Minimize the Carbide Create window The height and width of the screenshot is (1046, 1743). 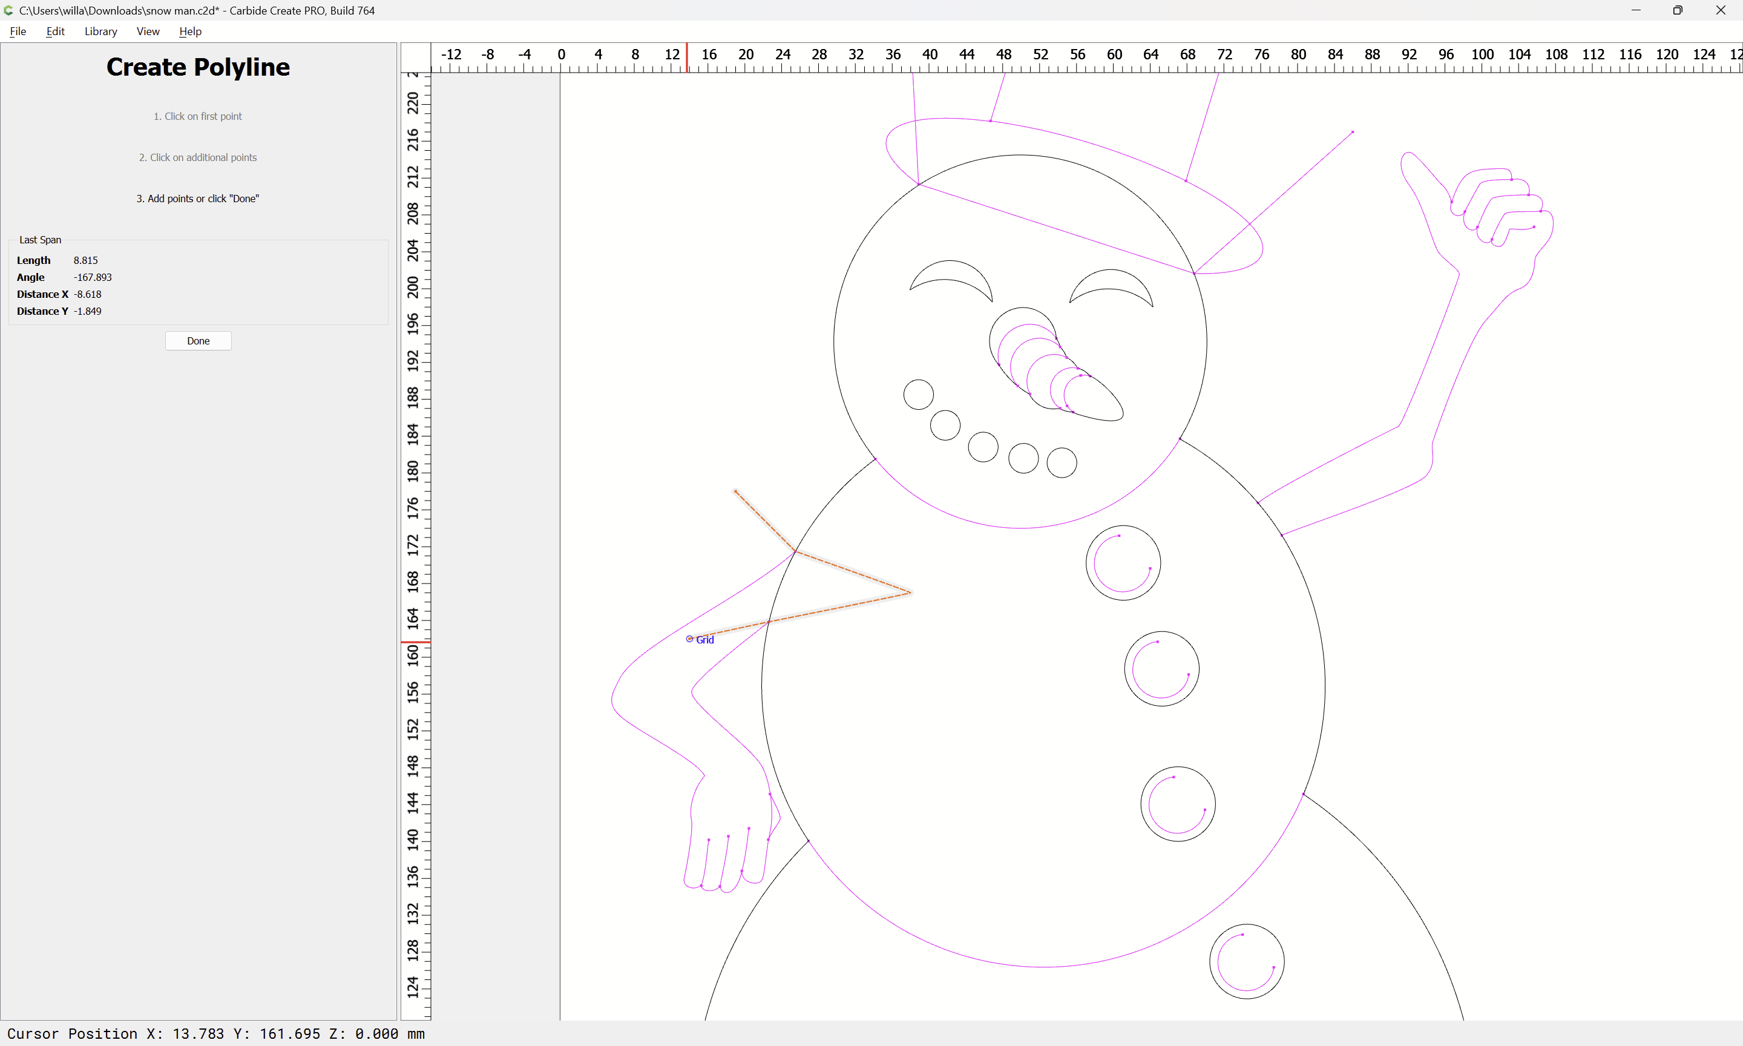(x=1636, y=10)
